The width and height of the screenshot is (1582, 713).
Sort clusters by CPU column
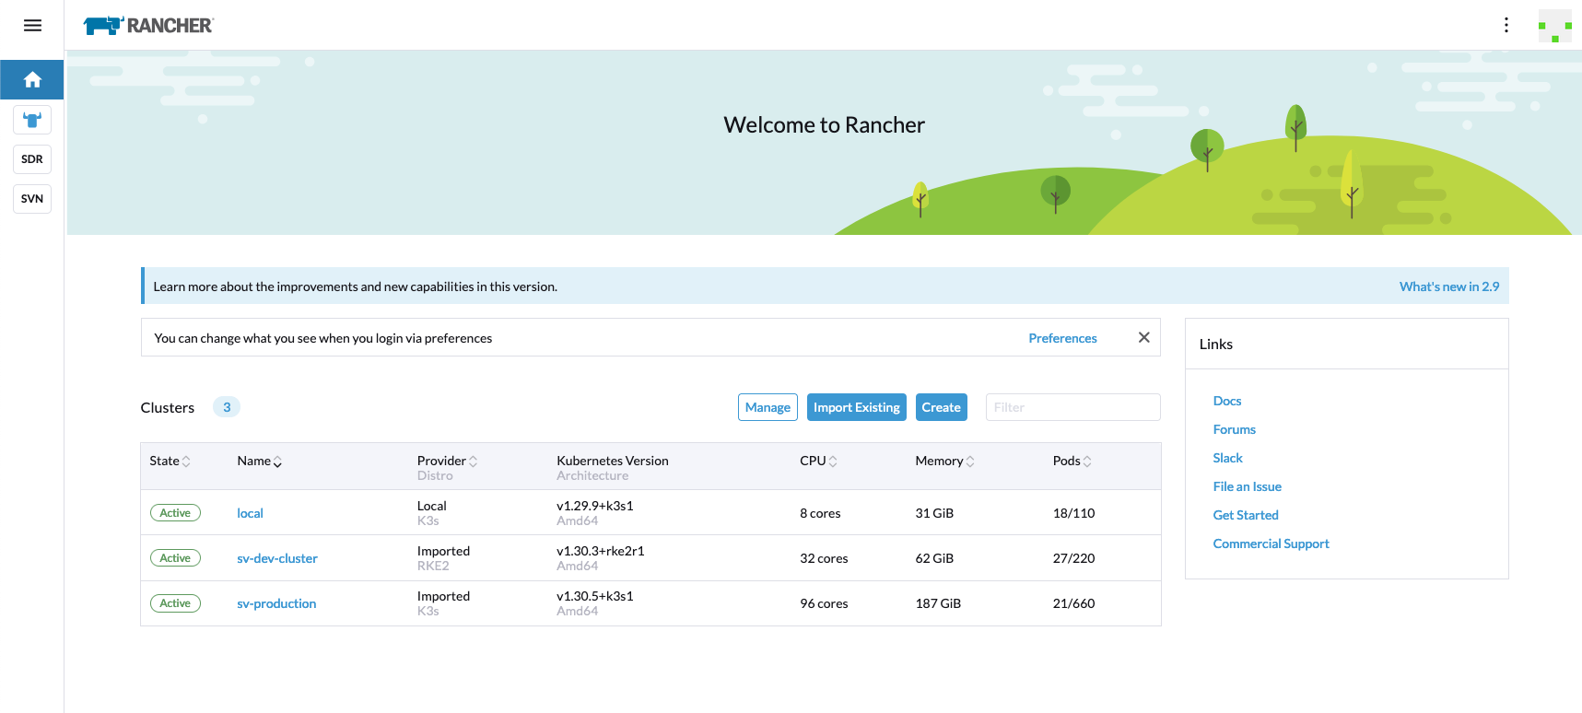(x=819, y=461)
